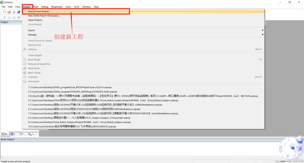Image resolution: width=304 pixels, height=163 pixels.
Task: Click the Open file folder icon
Action: pos(9,12)
